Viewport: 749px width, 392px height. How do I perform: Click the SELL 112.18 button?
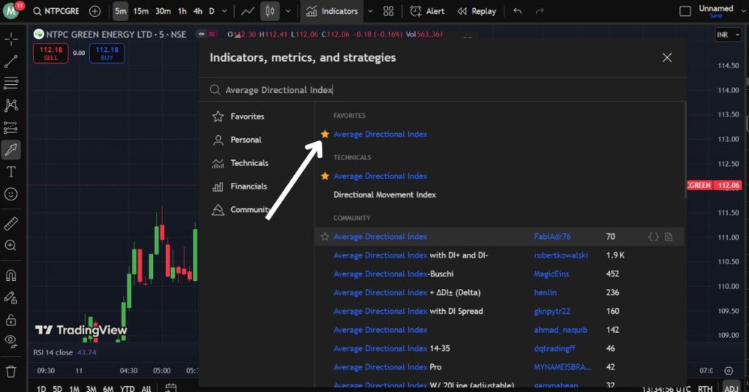[50, 53]
